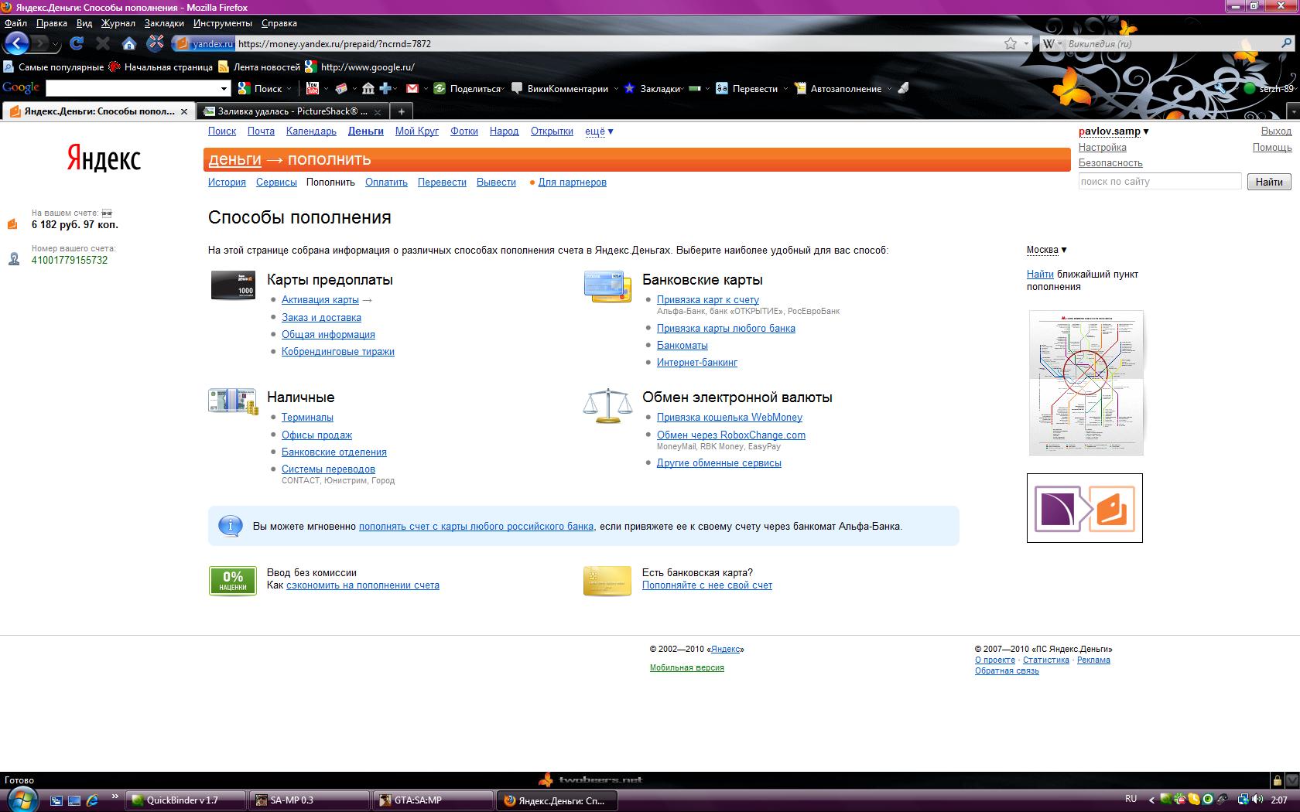
Task: Open the Москва city selector
Action: tap(1047, 250)
